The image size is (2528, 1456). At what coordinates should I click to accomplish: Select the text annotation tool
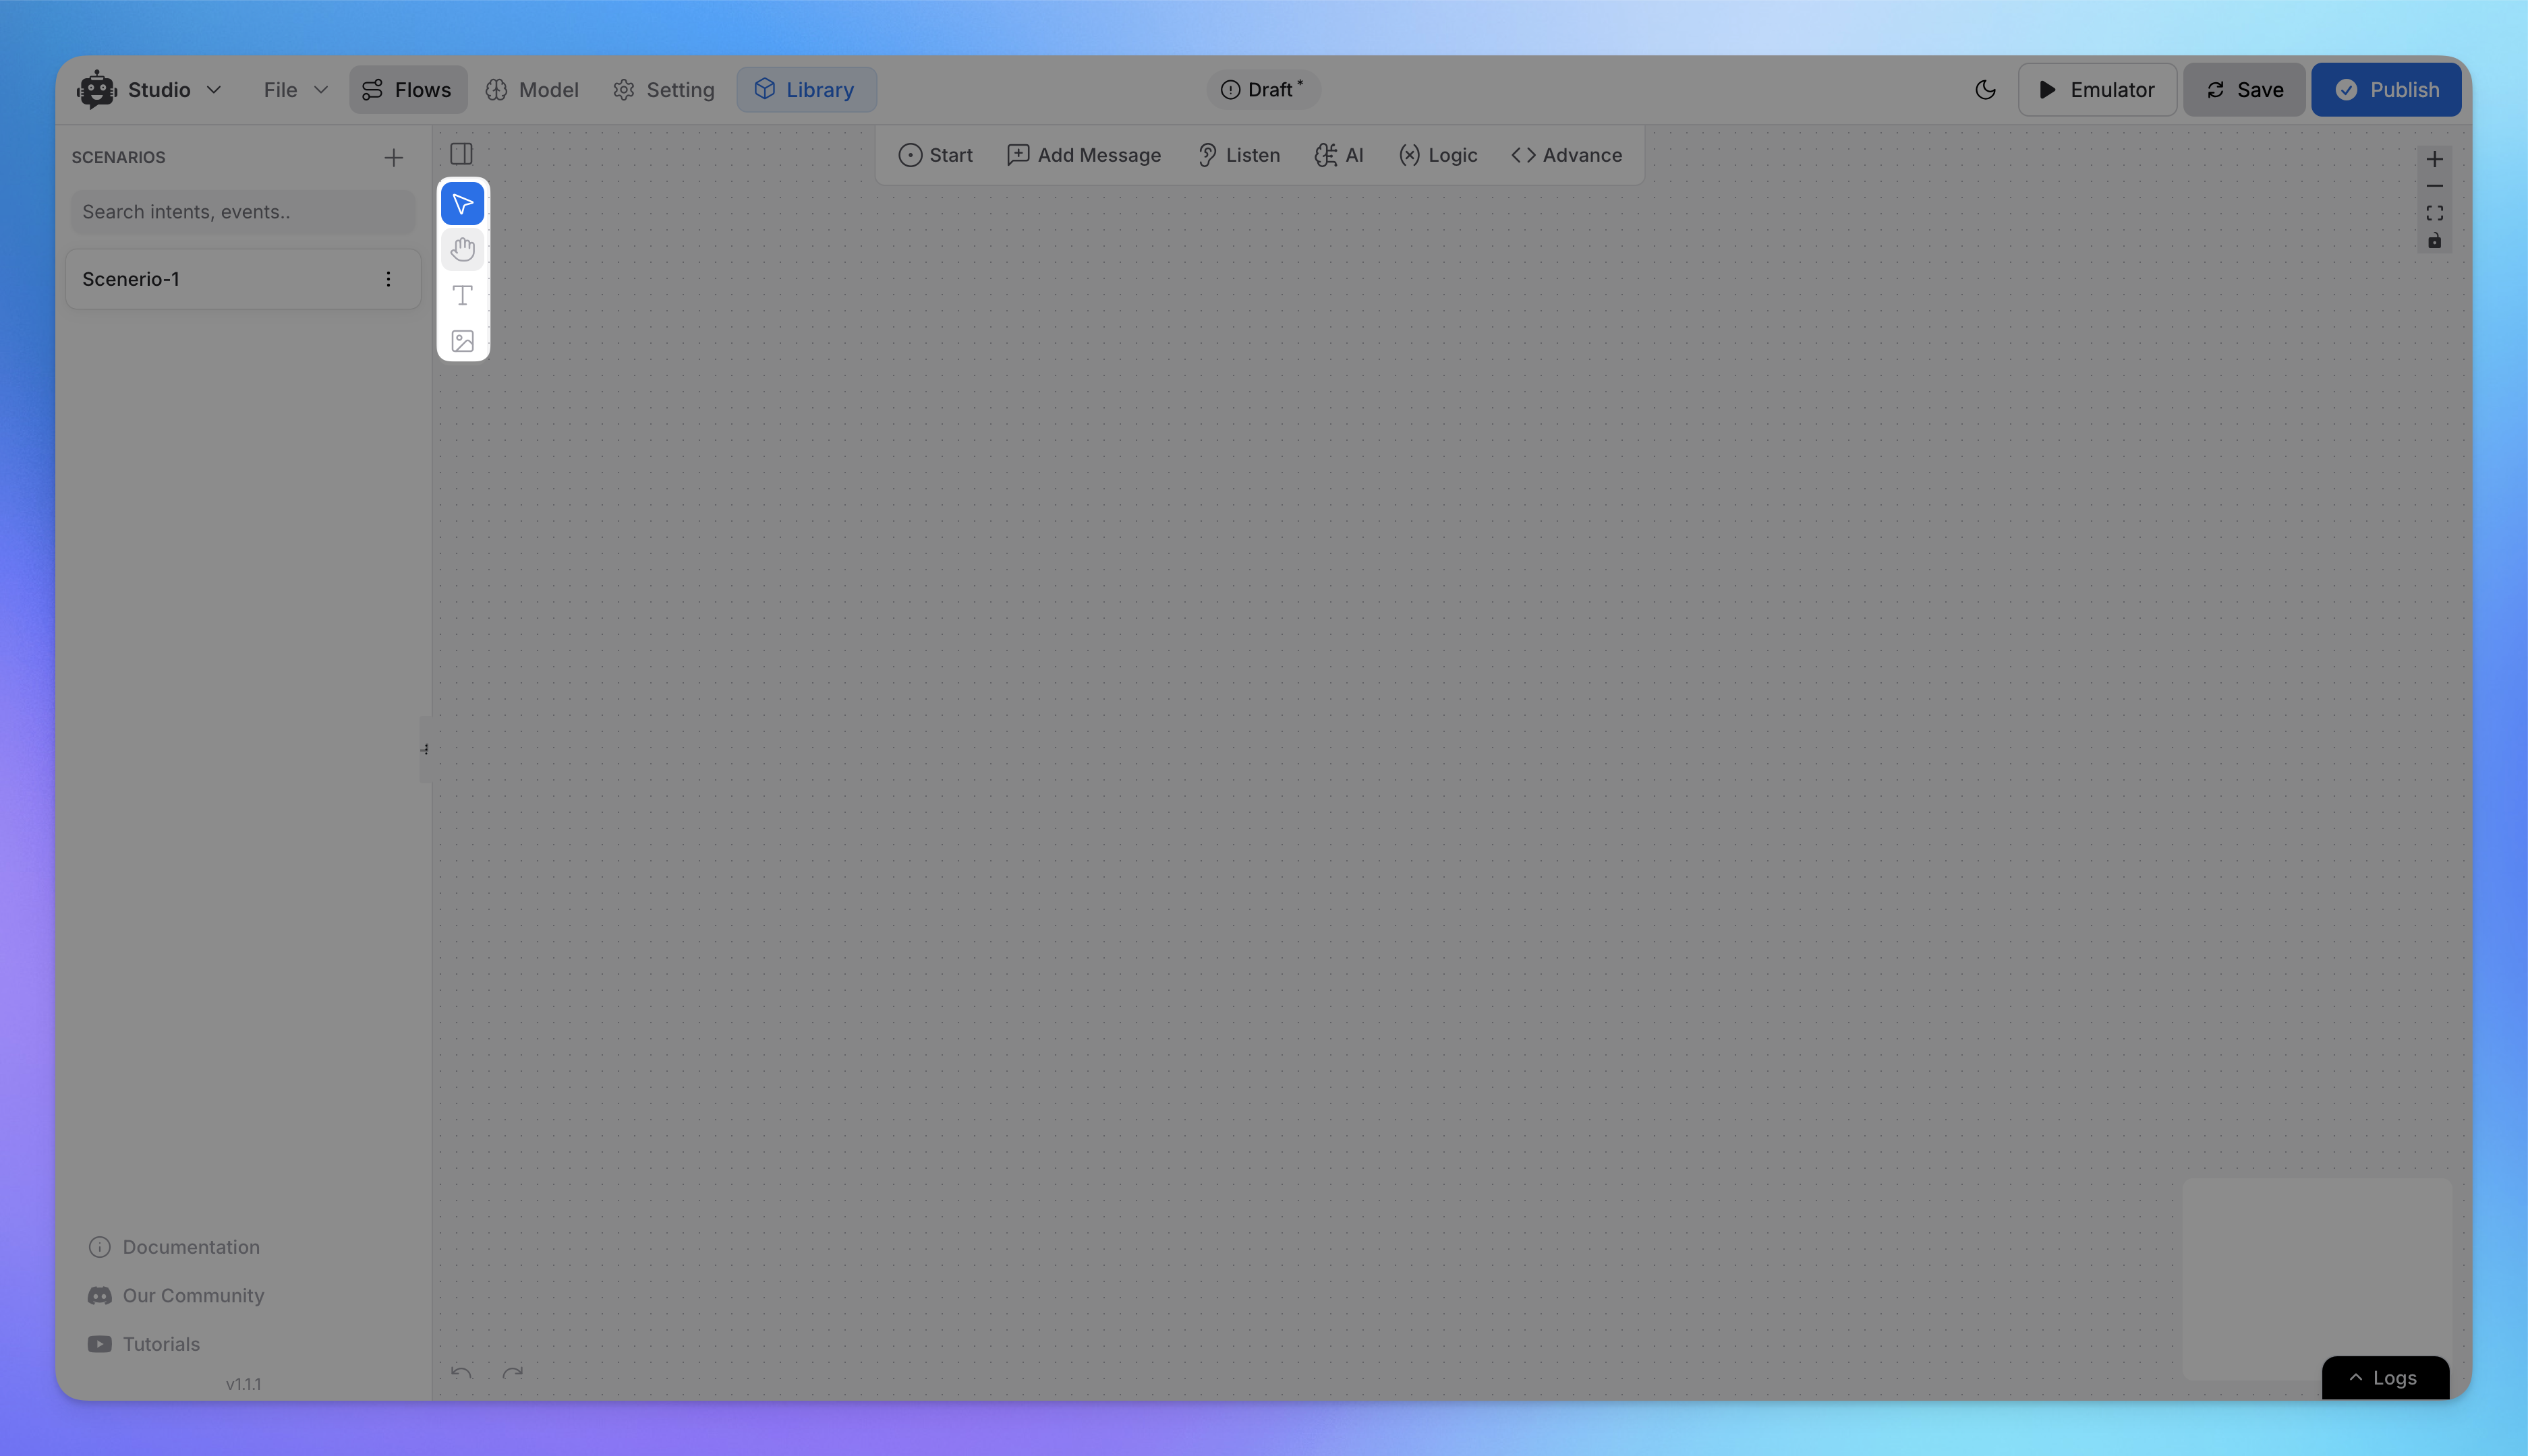(x=462, y=296)
